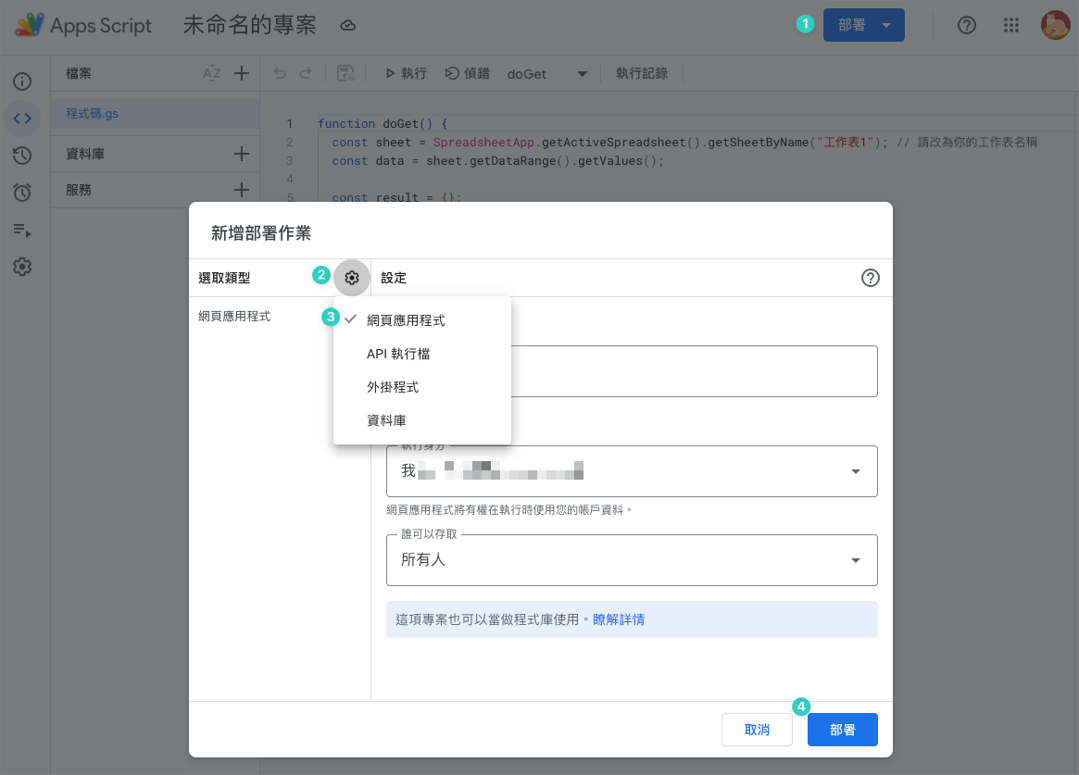The width and height of the screenshot is (1079, 775).
Task: Open Triggers alarm clock icon
Action: 22,193
